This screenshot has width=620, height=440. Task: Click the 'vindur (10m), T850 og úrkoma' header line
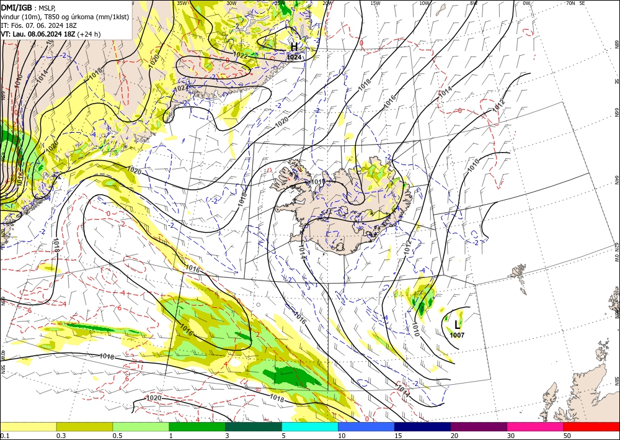pyautogui.click(x=65, y=16)
